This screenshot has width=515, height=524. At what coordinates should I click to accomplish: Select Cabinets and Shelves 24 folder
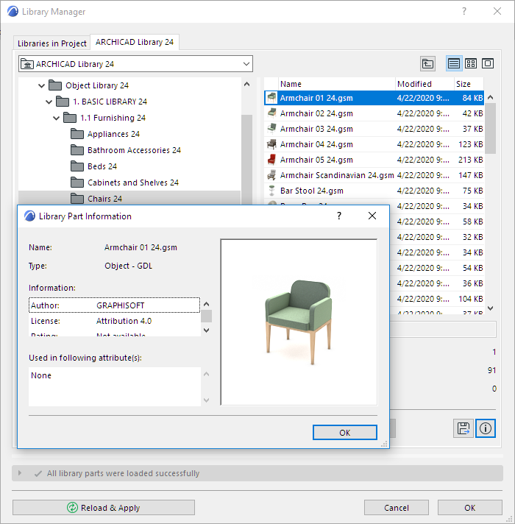coord(133,183)
